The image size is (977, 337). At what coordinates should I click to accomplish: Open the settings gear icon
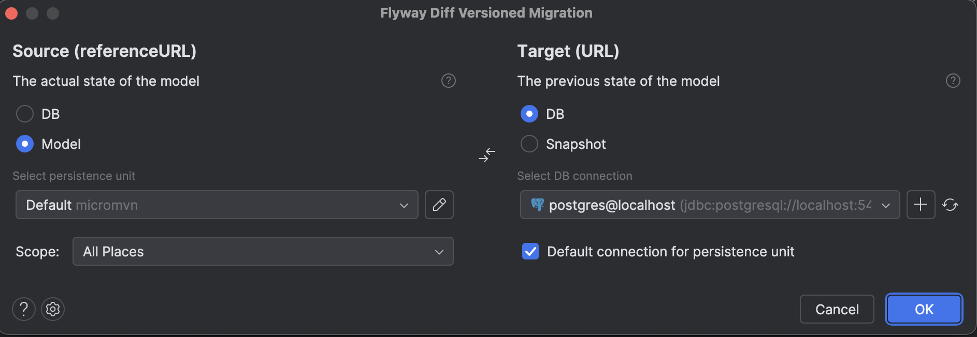[52, 309]
